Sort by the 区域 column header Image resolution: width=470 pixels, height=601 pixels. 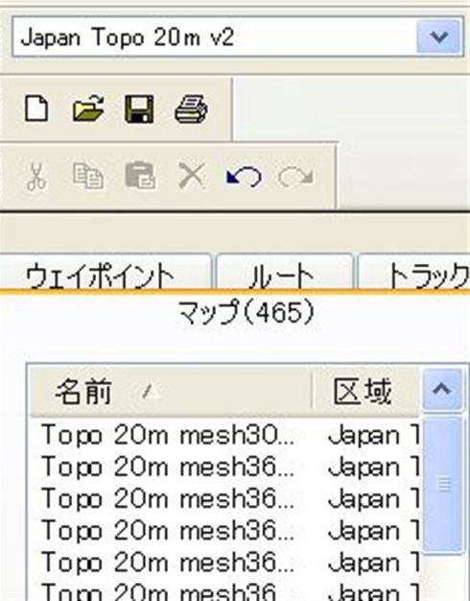pyautogui.click(x=365, y=391)
